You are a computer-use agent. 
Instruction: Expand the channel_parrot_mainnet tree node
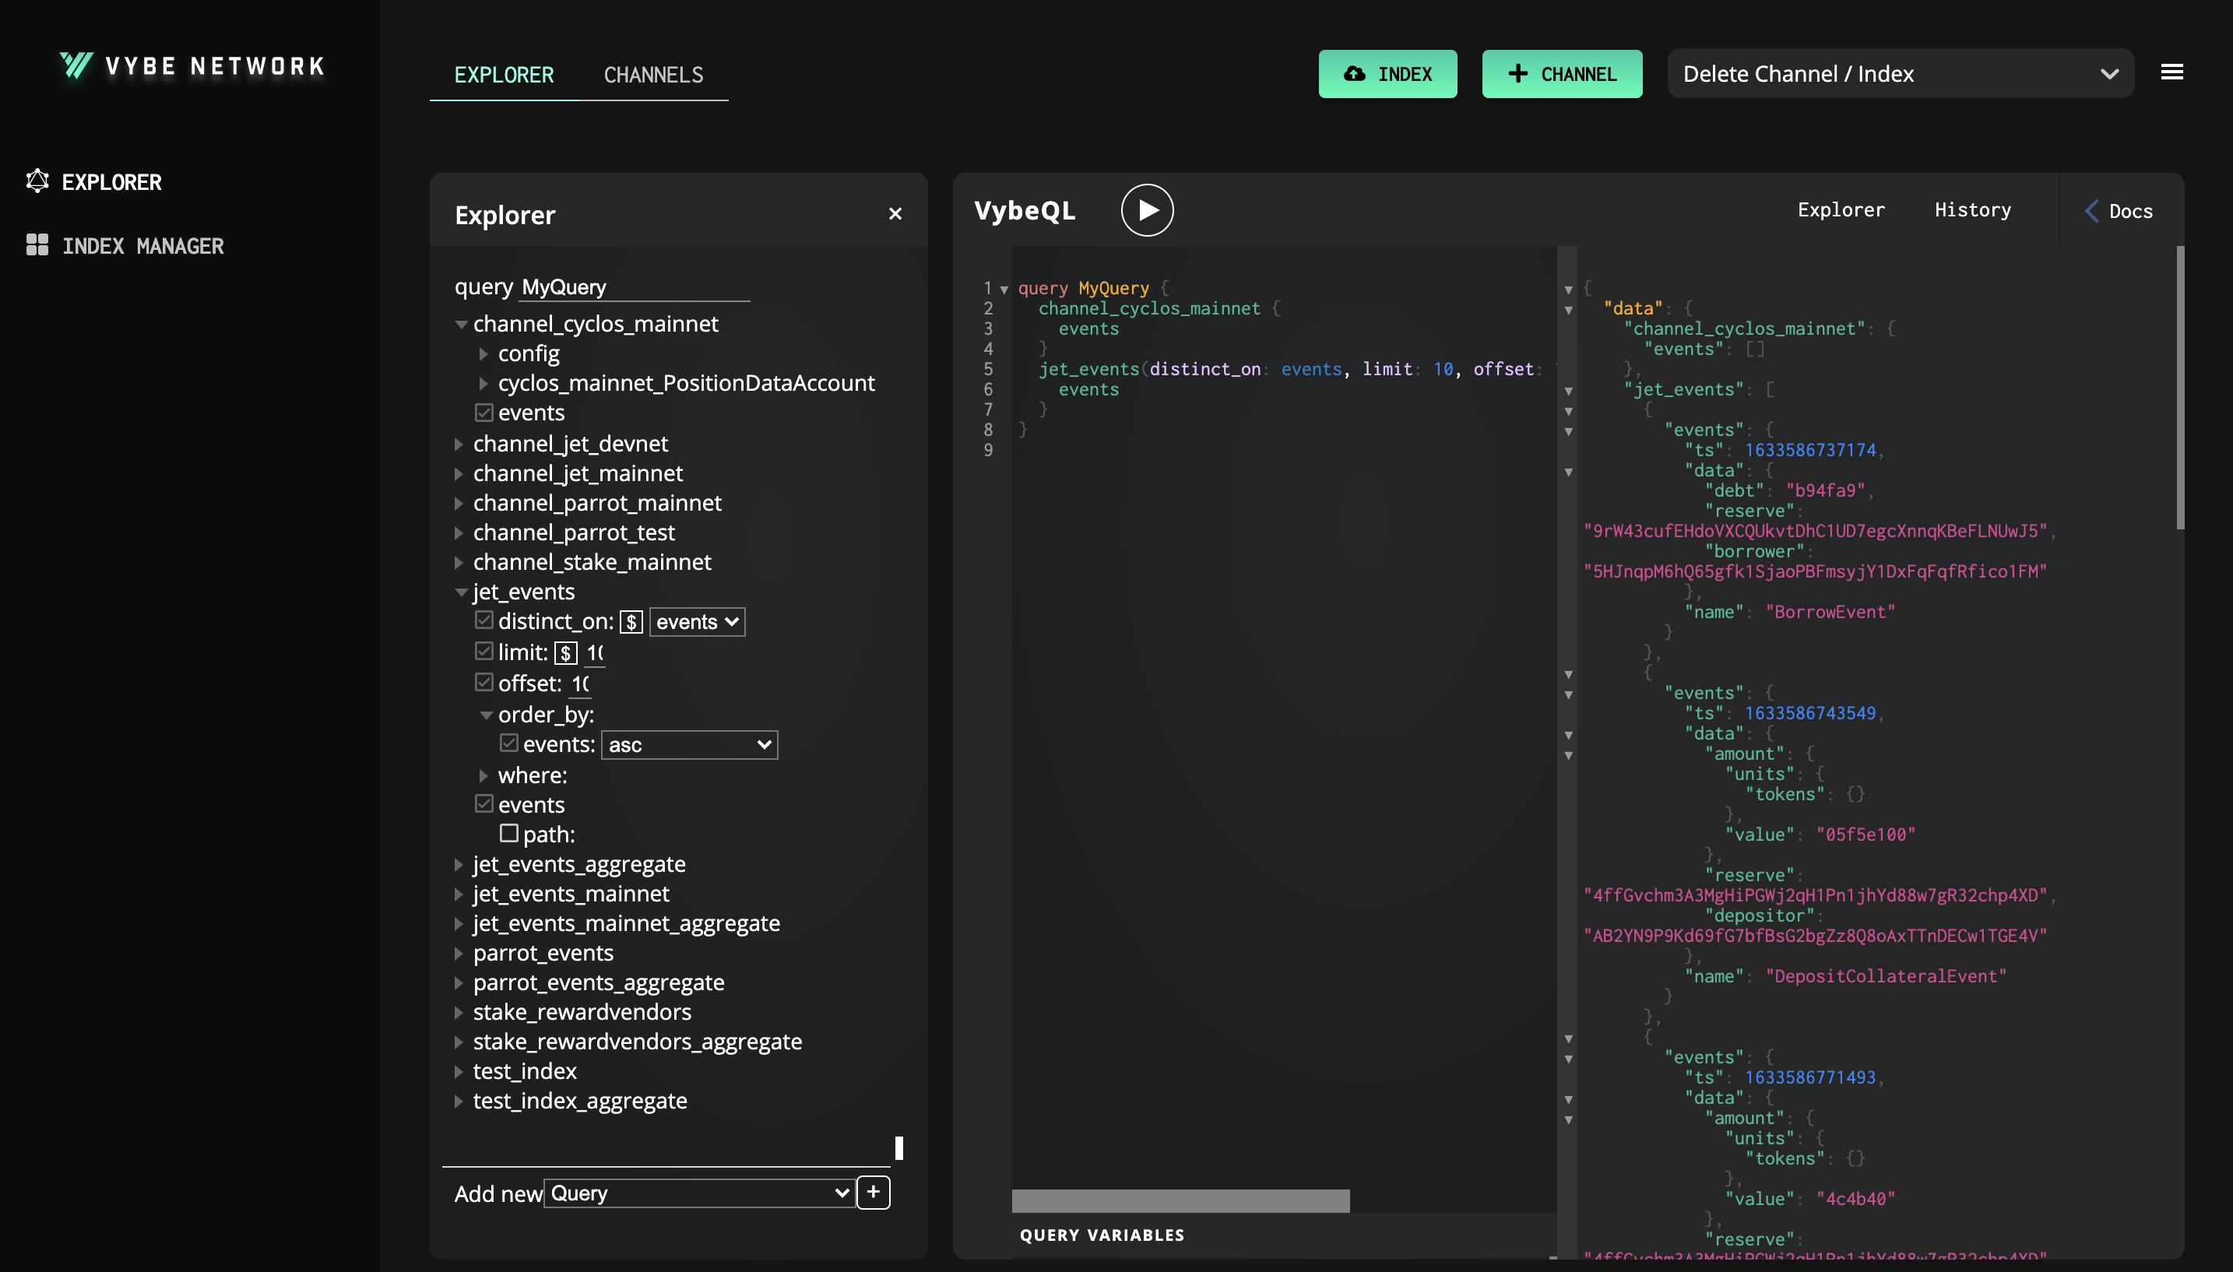pos(459,503)
